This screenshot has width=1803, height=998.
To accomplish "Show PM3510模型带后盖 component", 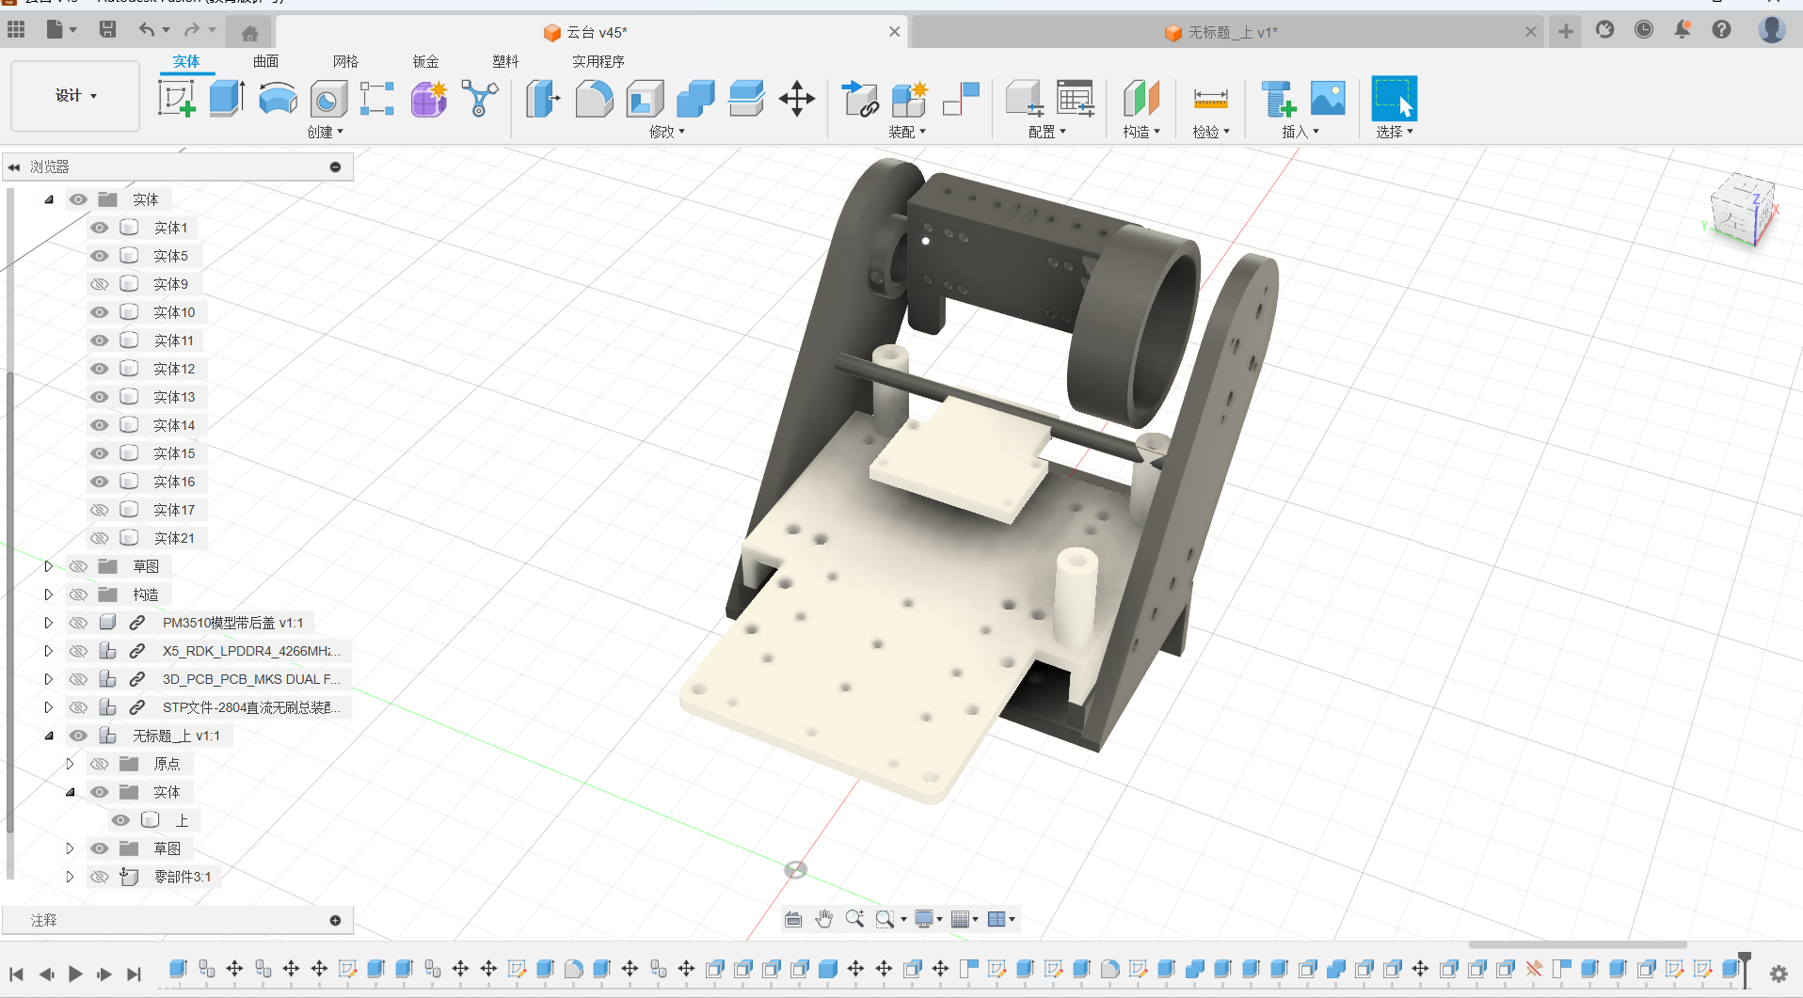I will coord(79,623).
